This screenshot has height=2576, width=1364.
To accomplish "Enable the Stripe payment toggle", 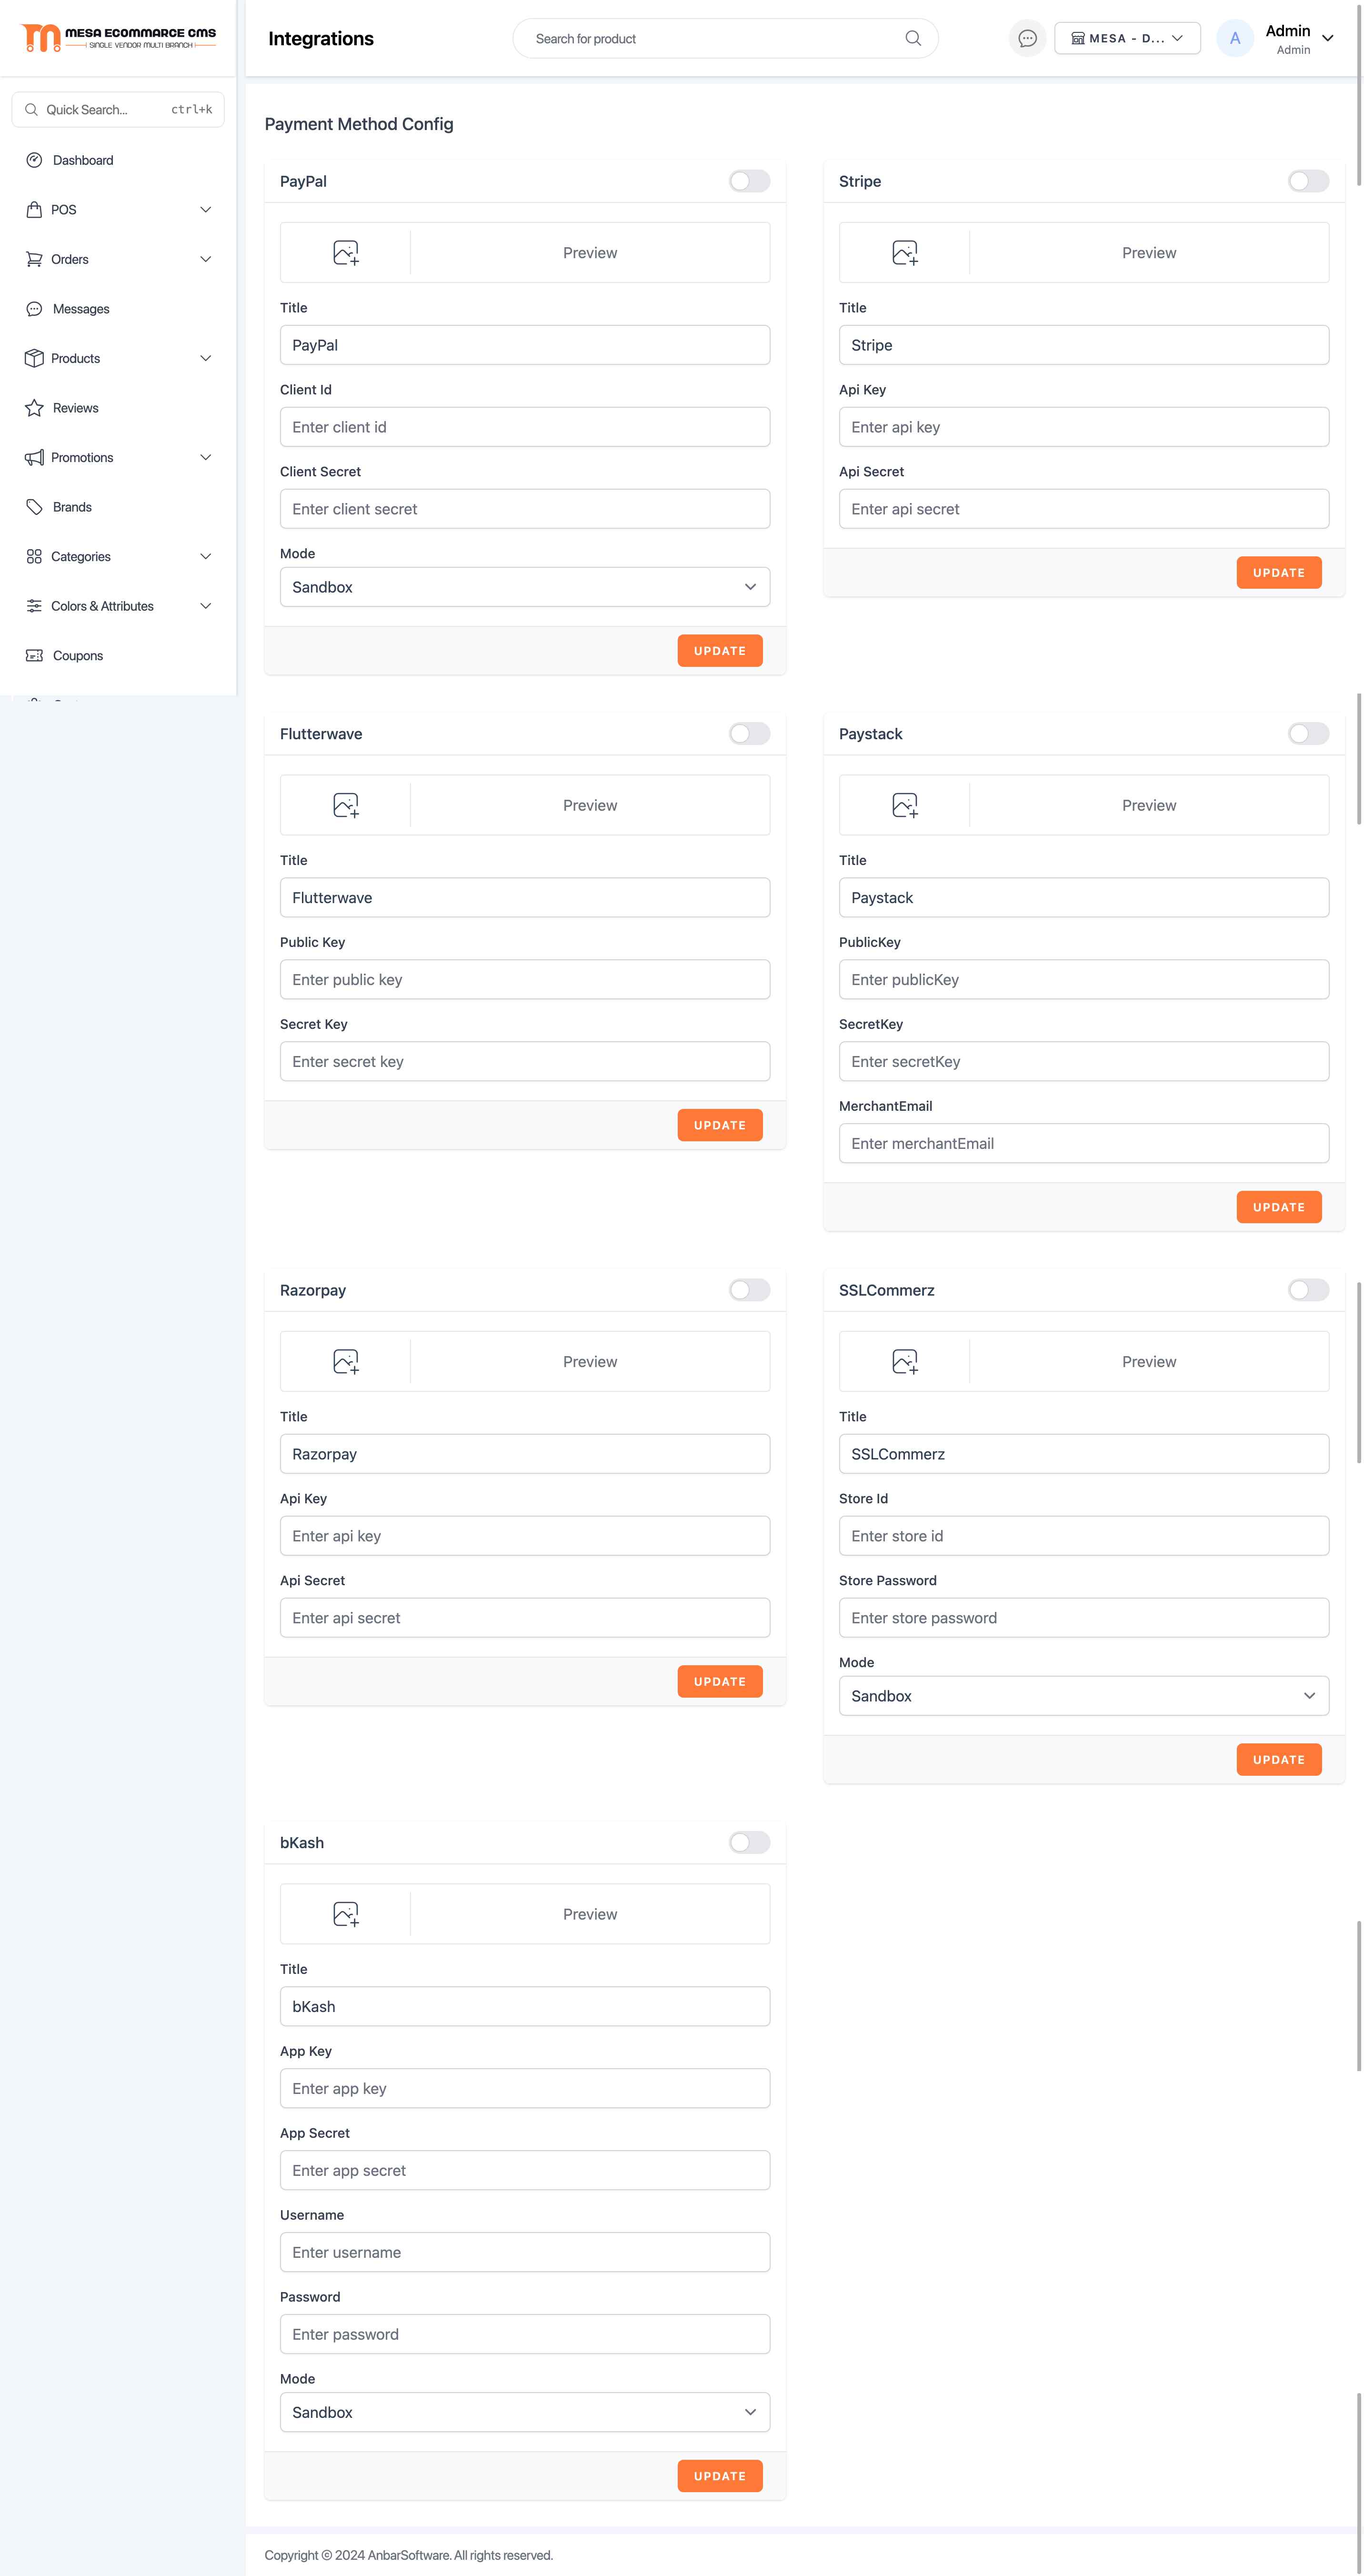I will [x=1309, y=181].
